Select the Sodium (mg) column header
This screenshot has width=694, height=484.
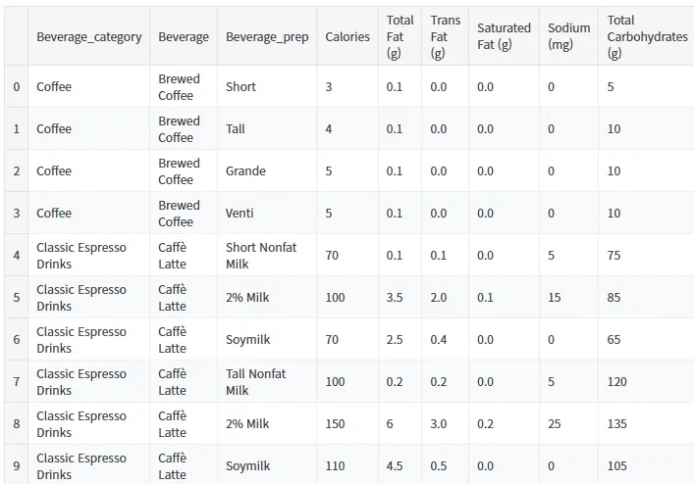(568, 36)
